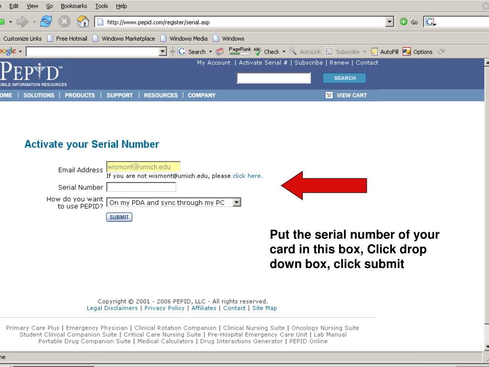Open the SUPPORT navigation tab
489x367 pixels.
point(120,95)
